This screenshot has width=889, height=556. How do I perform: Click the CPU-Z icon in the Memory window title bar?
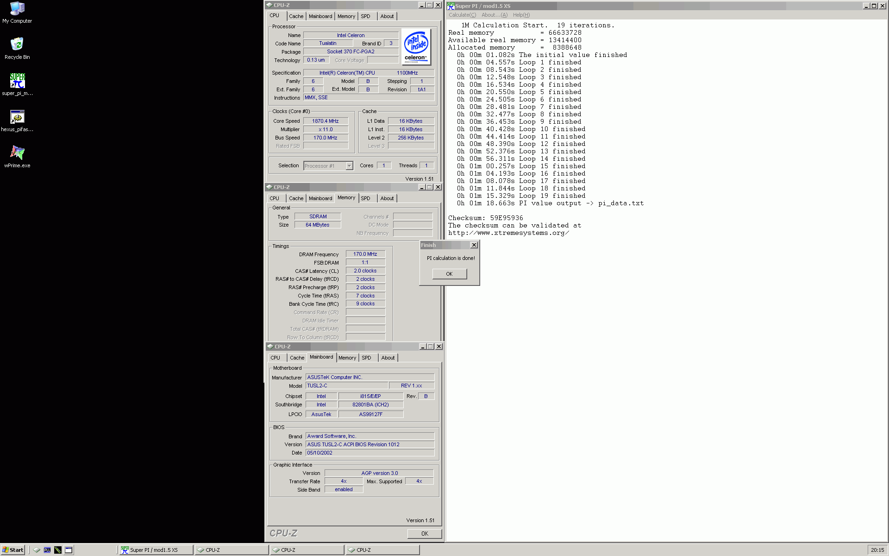click(x=269, y=187)
